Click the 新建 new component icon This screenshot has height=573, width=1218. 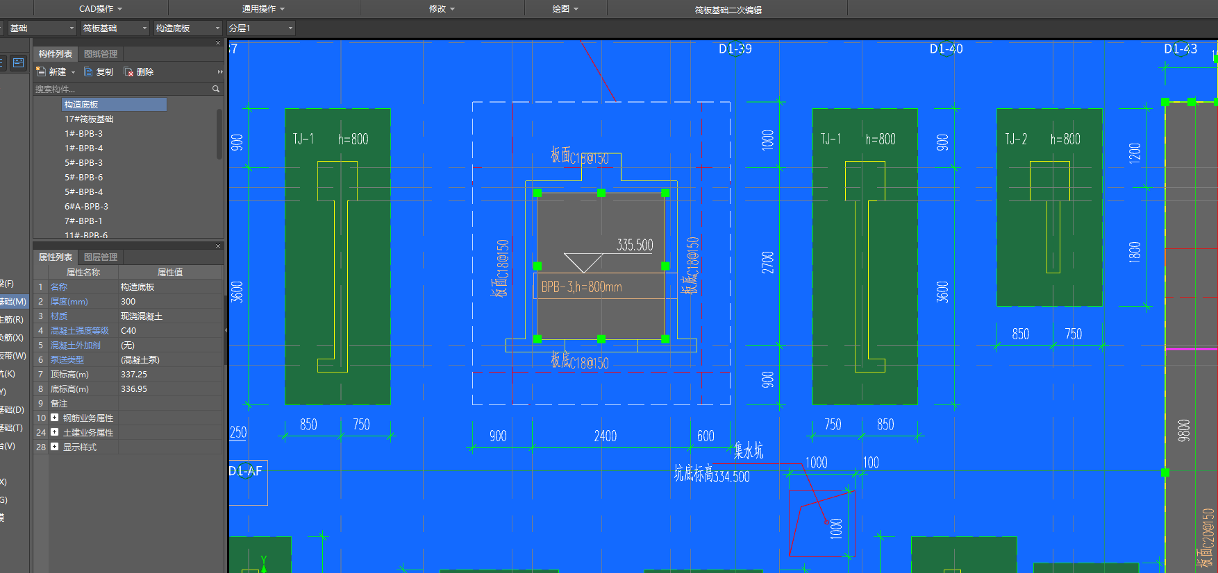[40, 71]
